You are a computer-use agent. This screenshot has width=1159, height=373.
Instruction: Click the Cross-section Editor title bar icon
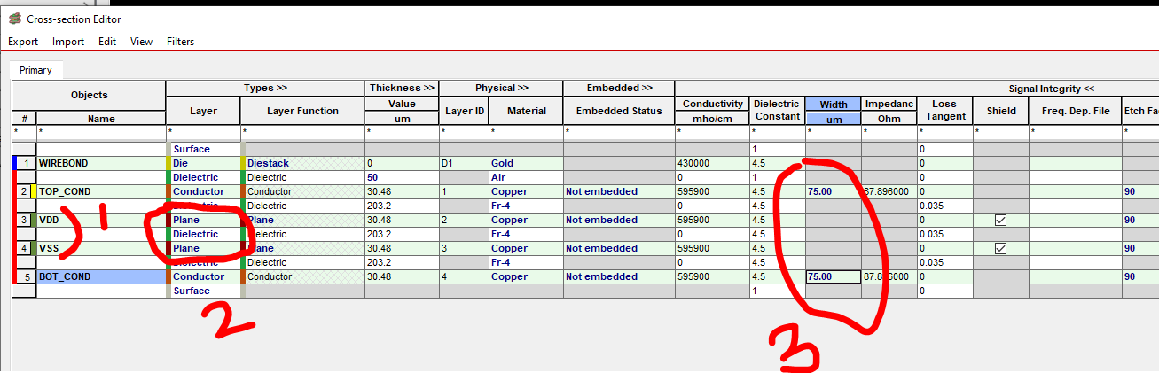click(14, 19)
